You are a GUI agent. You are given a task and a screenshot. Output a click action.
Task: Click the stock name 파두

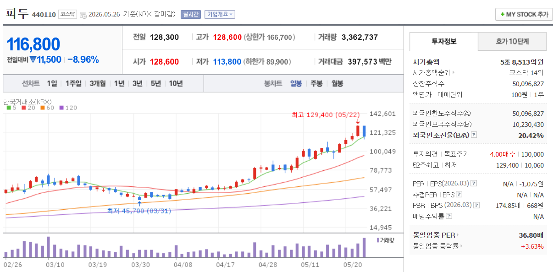(x=17, y=13)
